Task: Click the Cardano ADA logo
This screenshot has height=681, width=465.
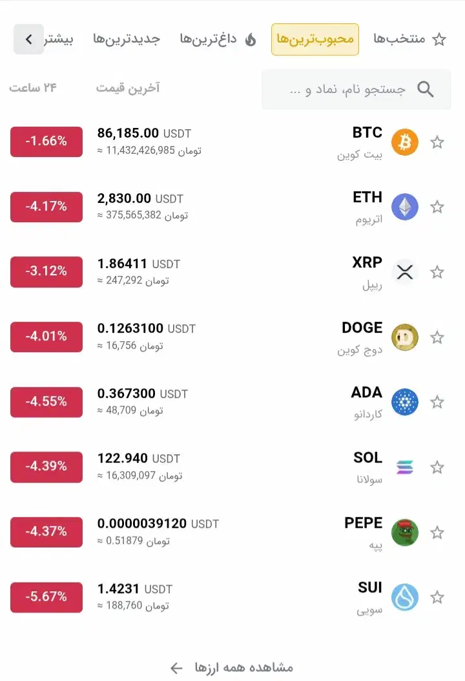Action: [x=405, y=402]
